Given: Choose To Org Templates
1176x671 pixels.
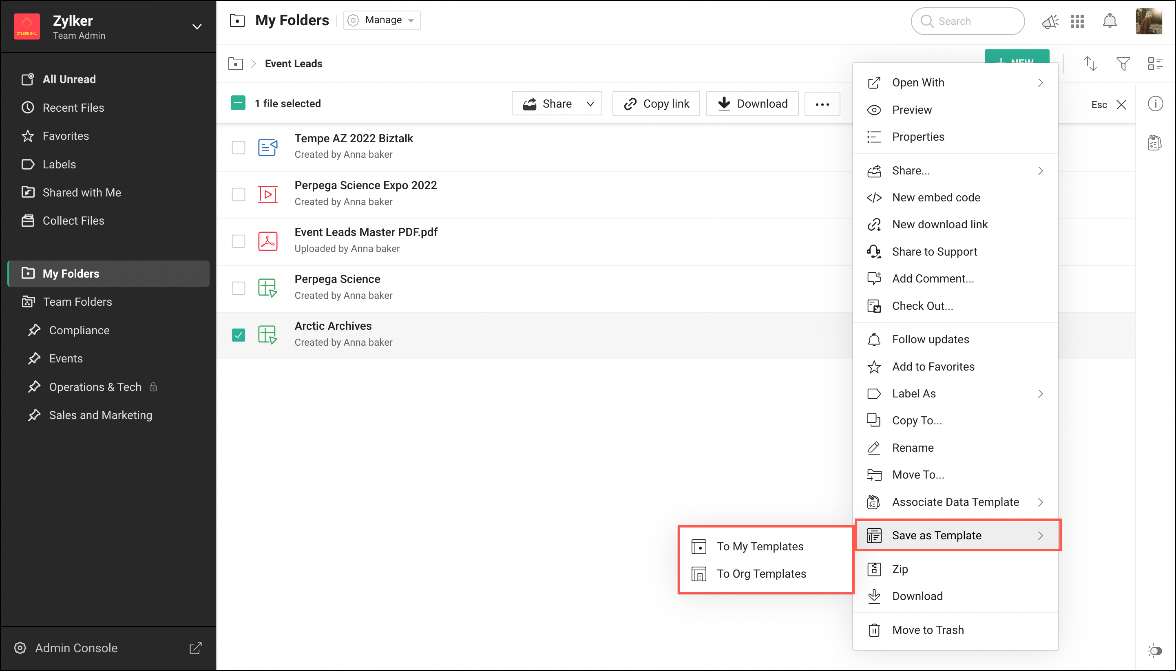Looking at the screenshot, I should [x=761, y=574].
